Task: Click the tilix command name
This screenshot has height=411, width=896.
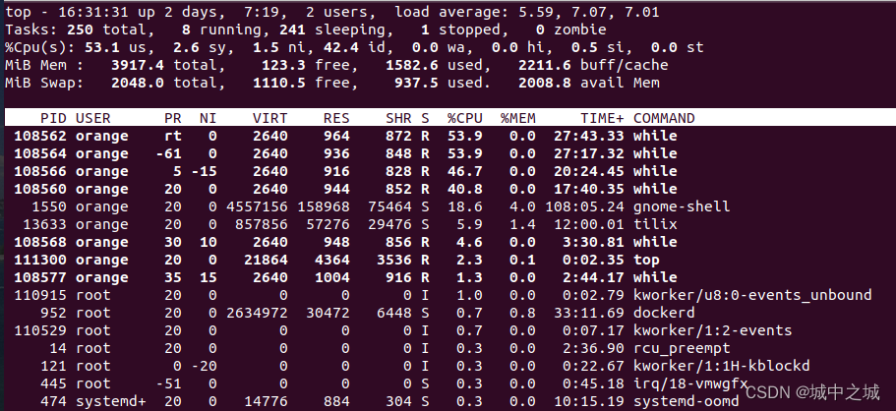Action: pyautogui.click(x=655, y=224)
